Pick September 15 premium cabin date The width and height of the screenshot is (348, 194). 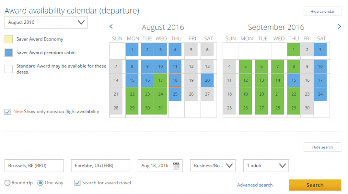pyautogui.click(x=294, y=80)
